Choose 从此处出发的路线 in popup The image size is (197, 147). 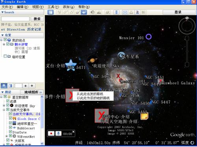[90, 94]
